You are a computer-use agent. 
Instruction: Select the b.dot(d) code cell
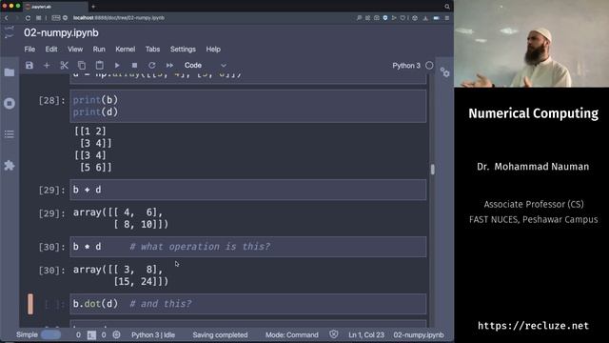point(247,304)
